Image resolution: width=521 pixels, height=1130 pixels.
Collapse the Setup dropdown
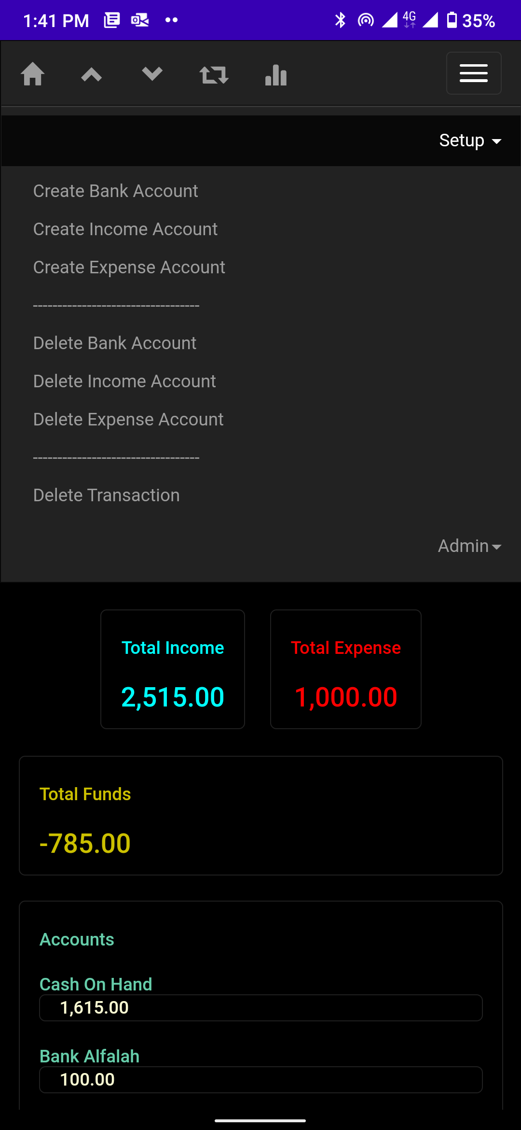pyautogui.click(x=470, y=141)
